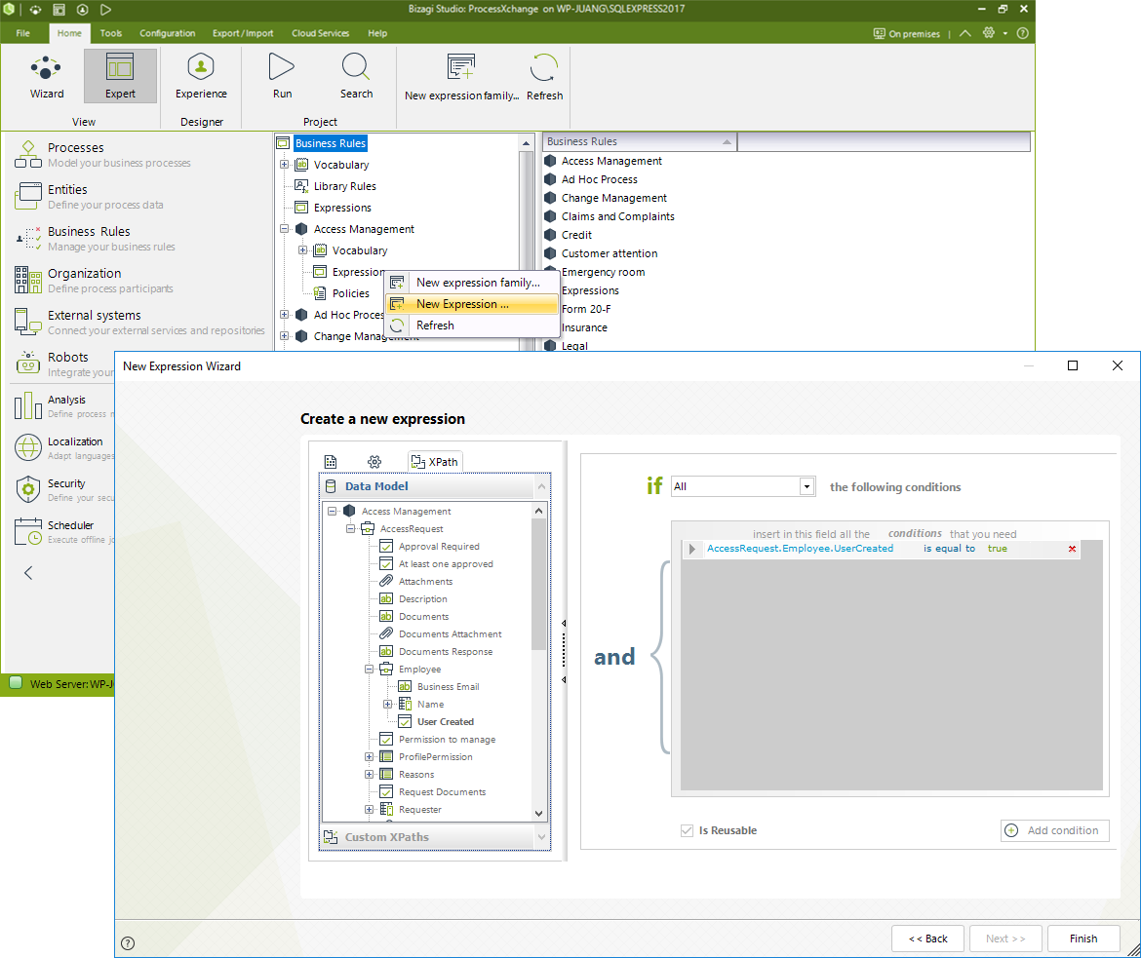Select Permission to manage attribute

coord(447,739)
